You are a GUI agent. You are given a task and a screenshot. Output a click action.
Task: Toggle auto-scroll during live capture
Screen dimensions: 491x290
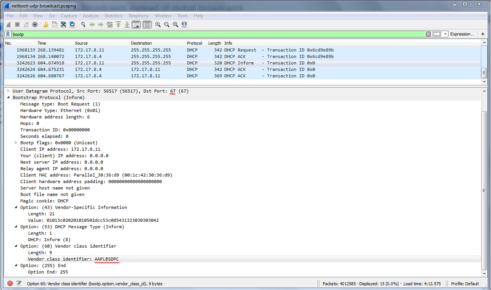click(x=136, y=25)
